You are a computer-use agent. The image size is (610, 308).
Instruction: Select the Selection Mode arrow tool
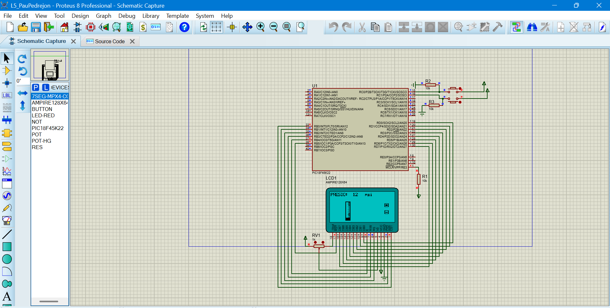7,58
